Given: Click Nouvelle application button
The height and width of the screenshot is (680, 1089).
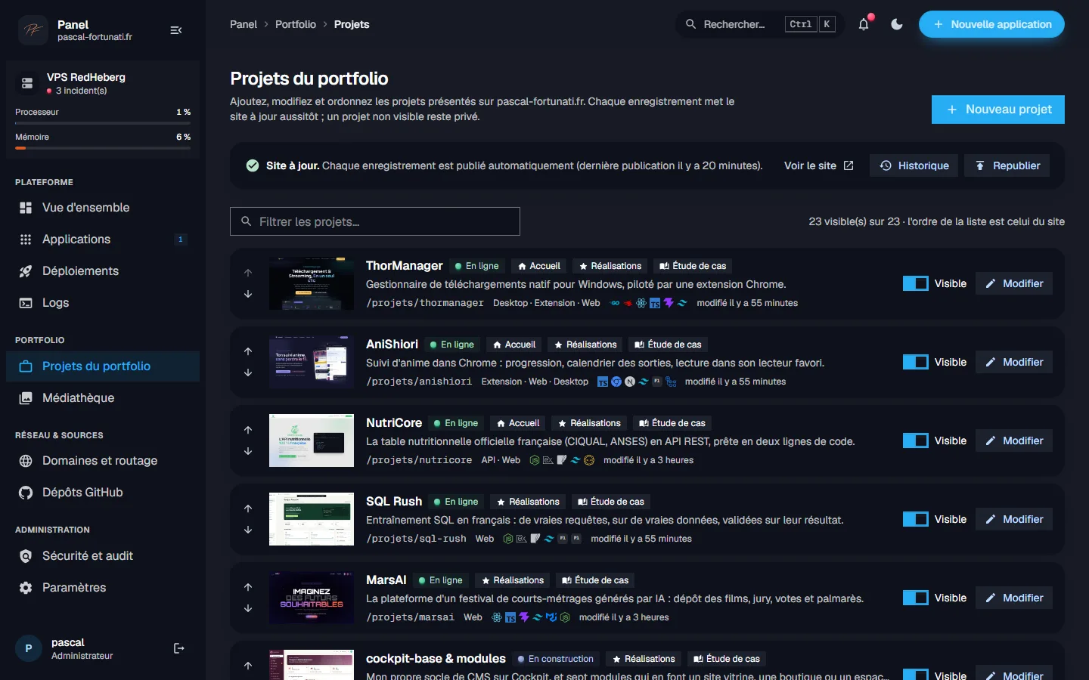Looking at the screenshot, I should [x=991, y=24].
